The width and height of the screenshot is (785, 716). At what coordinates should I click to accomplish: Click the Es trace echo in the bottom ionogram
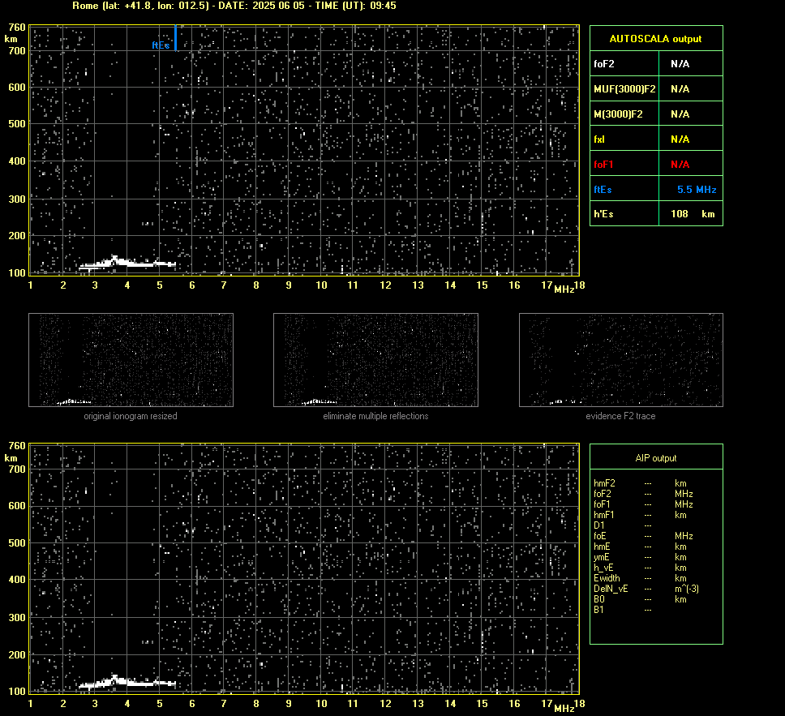[127, 682]
